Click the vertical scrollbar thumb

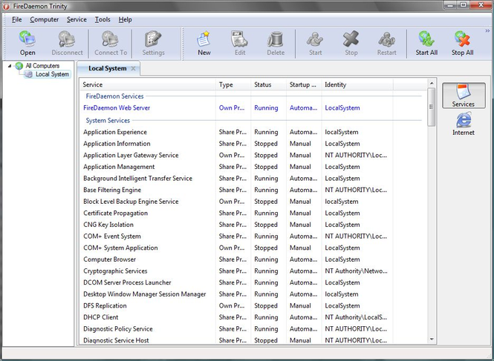(x=432, y=107)
